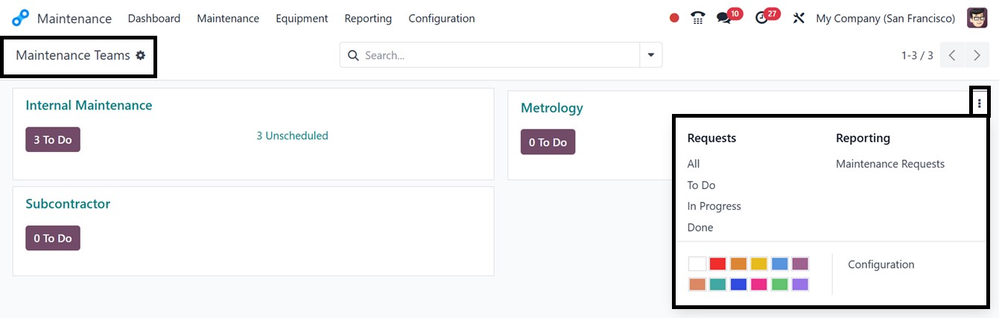Click the 3 To Do button
Screen dimensions: 999x318
(53, 139)
